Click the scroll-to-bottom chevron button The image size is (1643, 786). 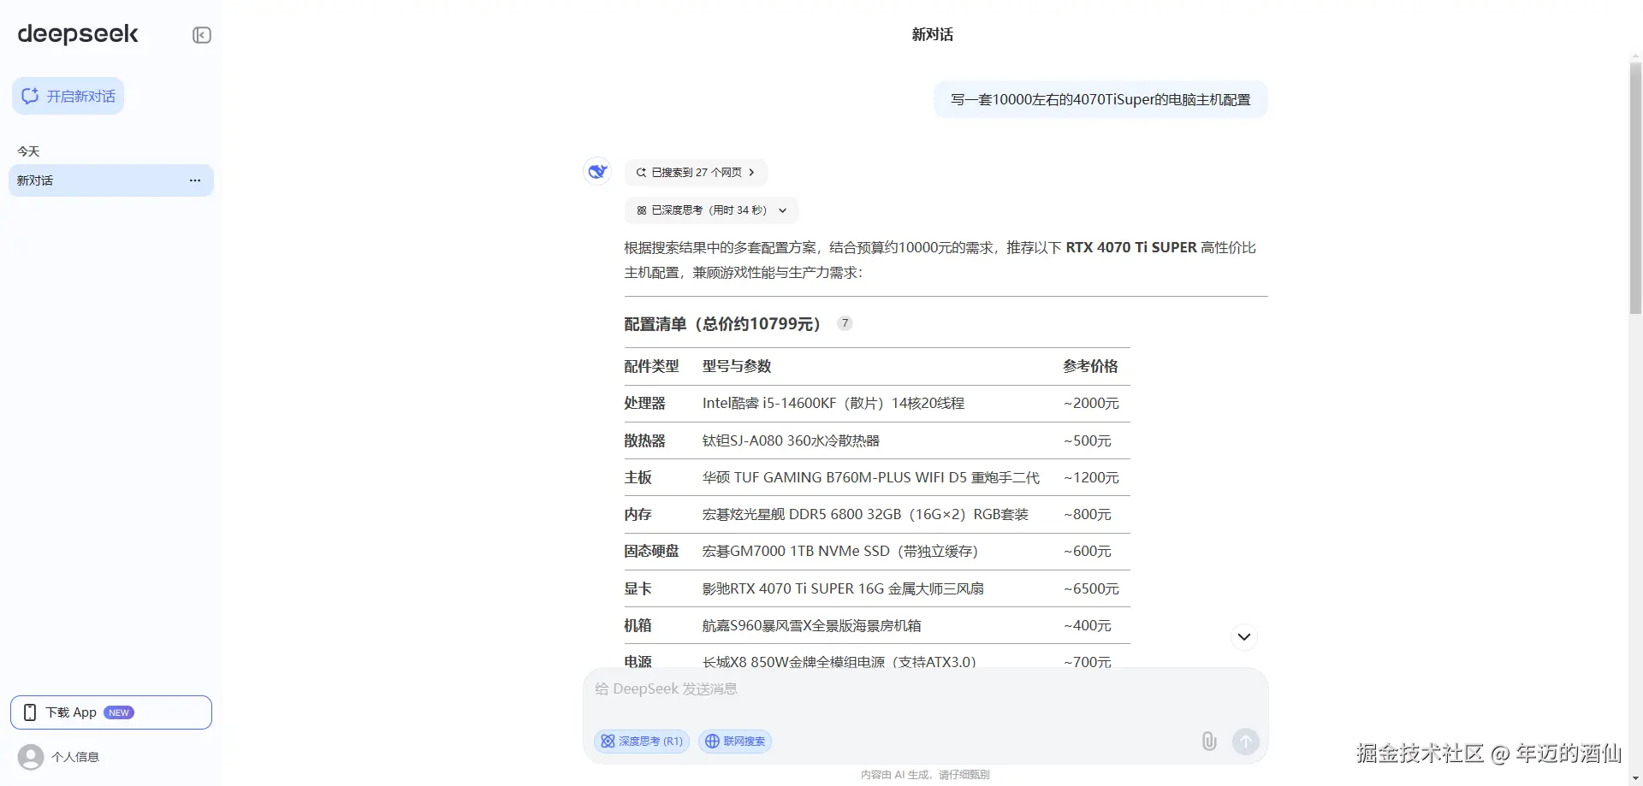1243,636
